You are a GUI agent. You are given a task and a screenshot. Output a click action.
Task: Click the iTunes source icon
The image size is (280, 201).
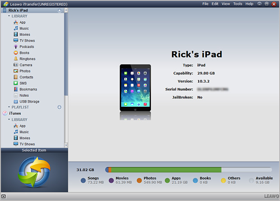pyautogui.click(x=5, y=113)
